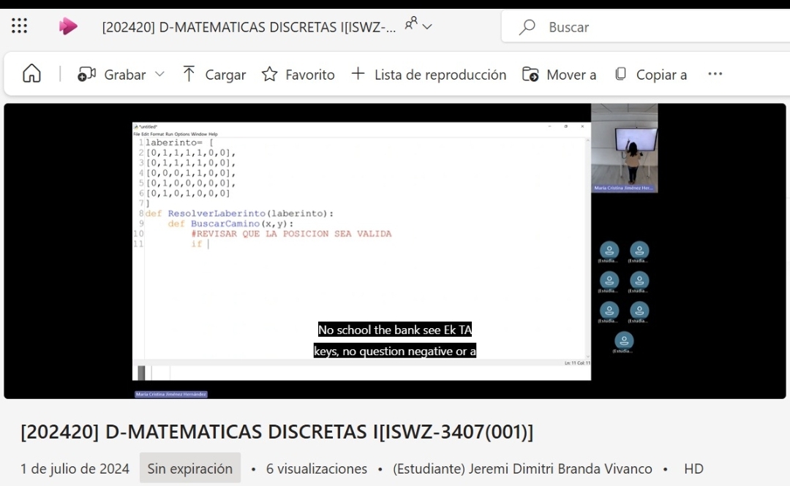Click the Sin expiración button

tap(190, 468)
